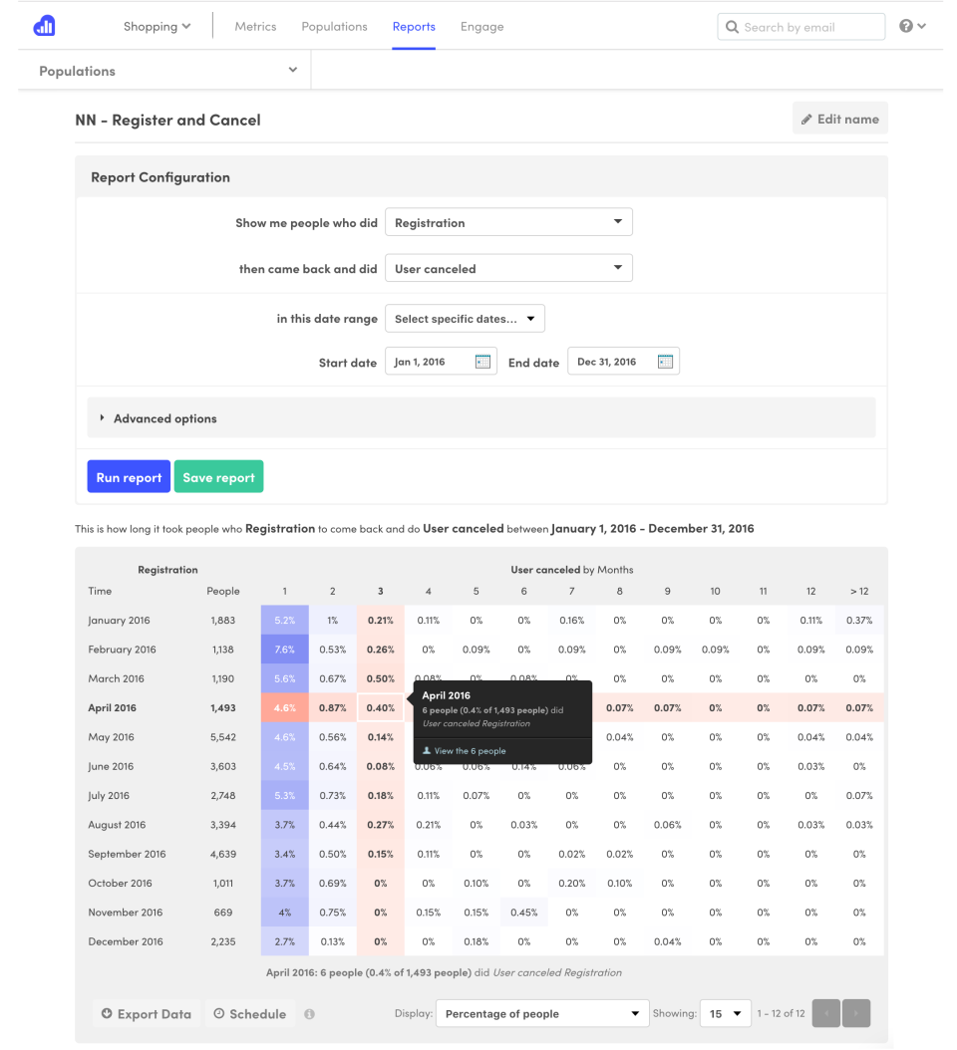
Task: Open the Registration event dropdown
Action: pos(508,222)
